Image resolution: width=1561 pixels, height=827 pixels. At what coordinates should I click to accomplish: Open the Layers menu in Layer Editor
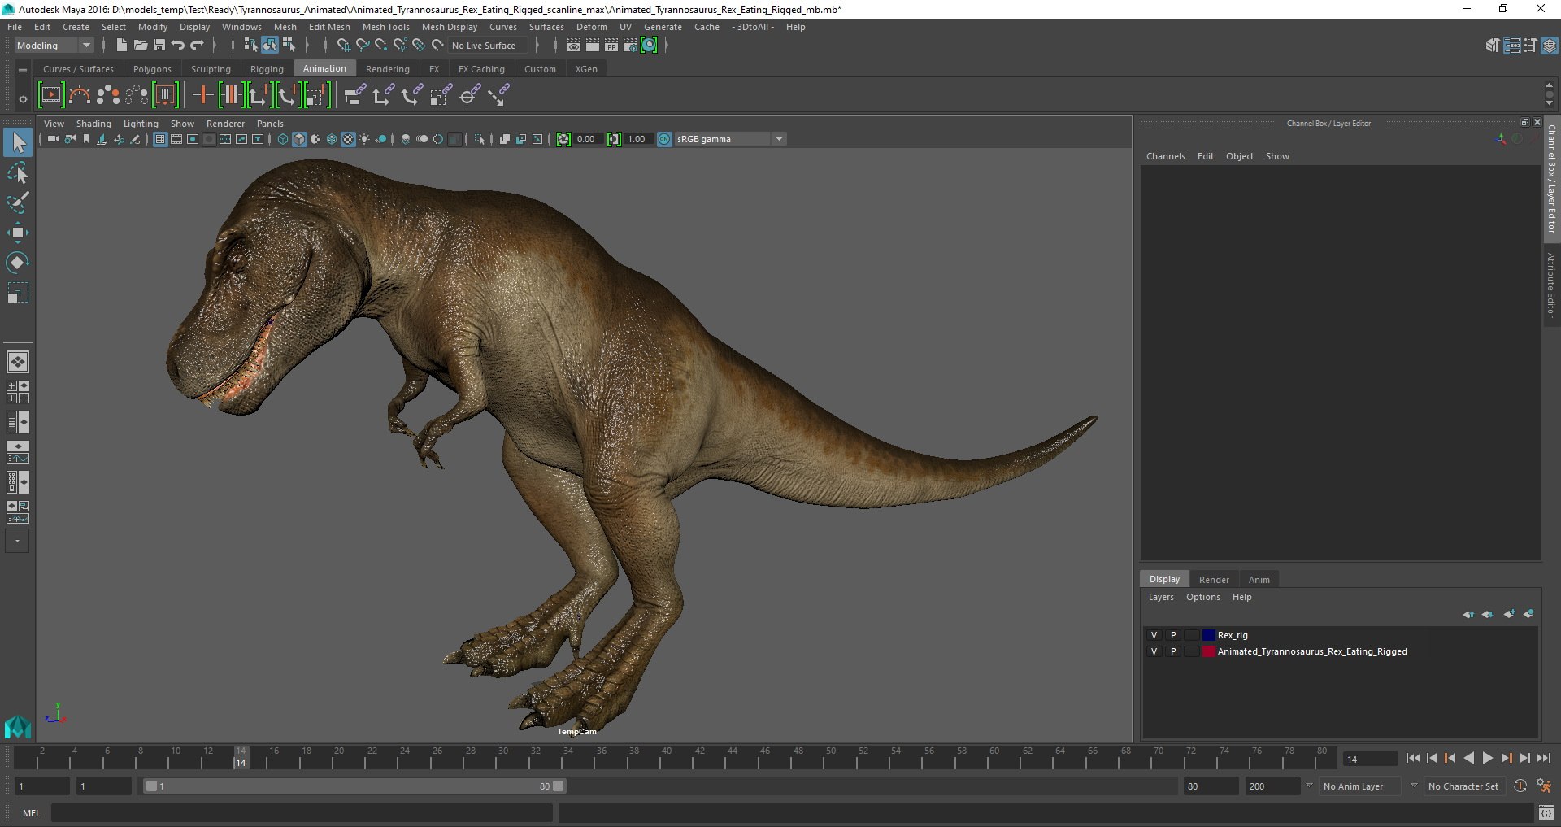click(1161, 597)
